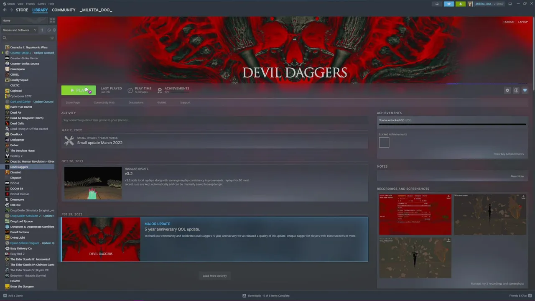The image size is (535, 301).
Task: Switch to Big Picture mode icon
Action: point(510,4)
